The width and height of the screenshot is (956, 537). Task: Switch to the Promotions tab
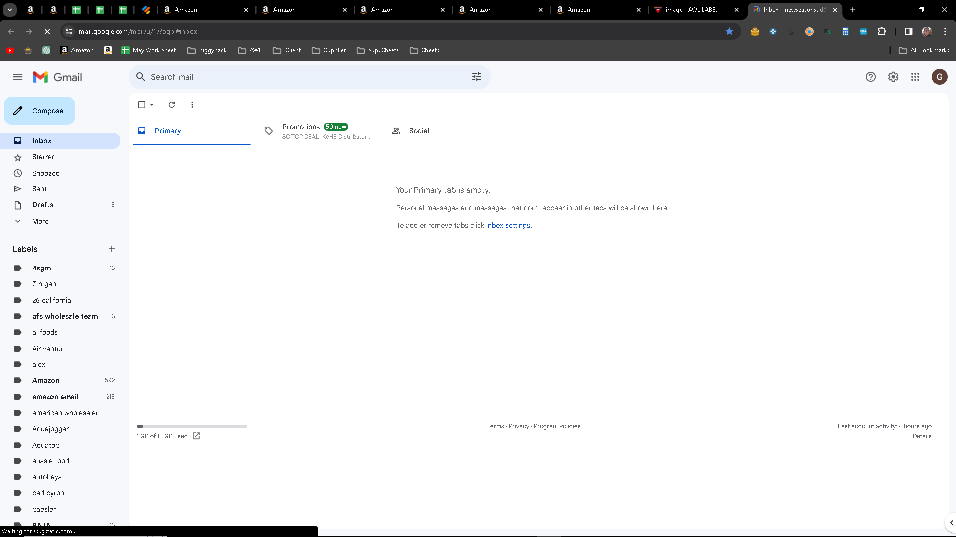[319, 131]
